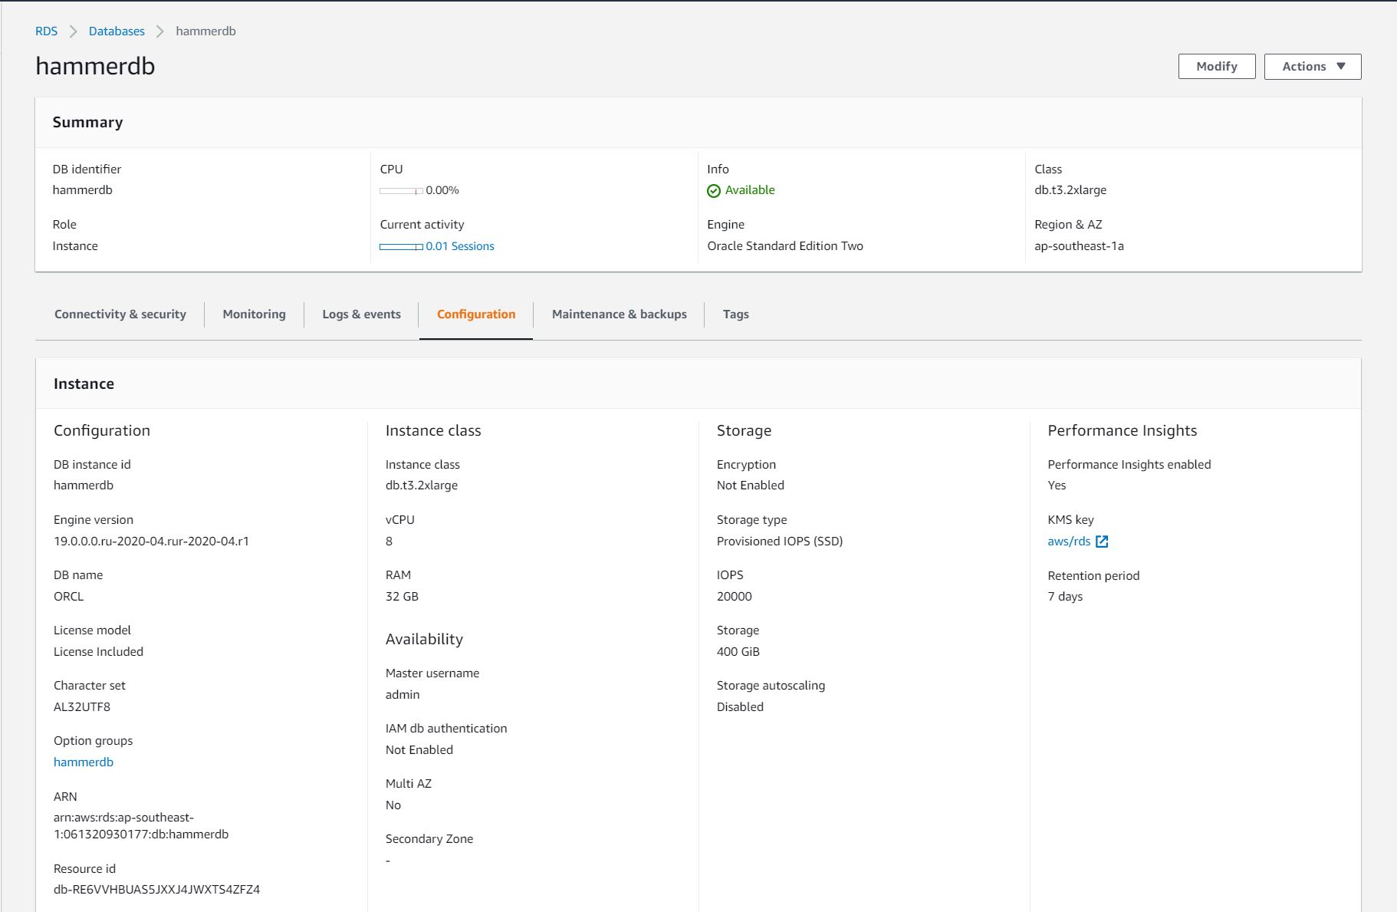Click the green Available status check icon
Screen dimensions: 1397x912
click(713, 191)
